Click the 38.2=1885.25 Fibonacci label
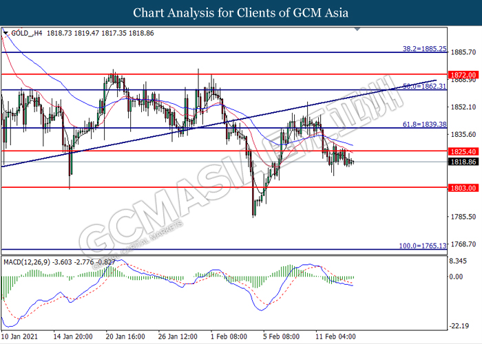Viewport: 482px width, 344px height. [426, 50]
